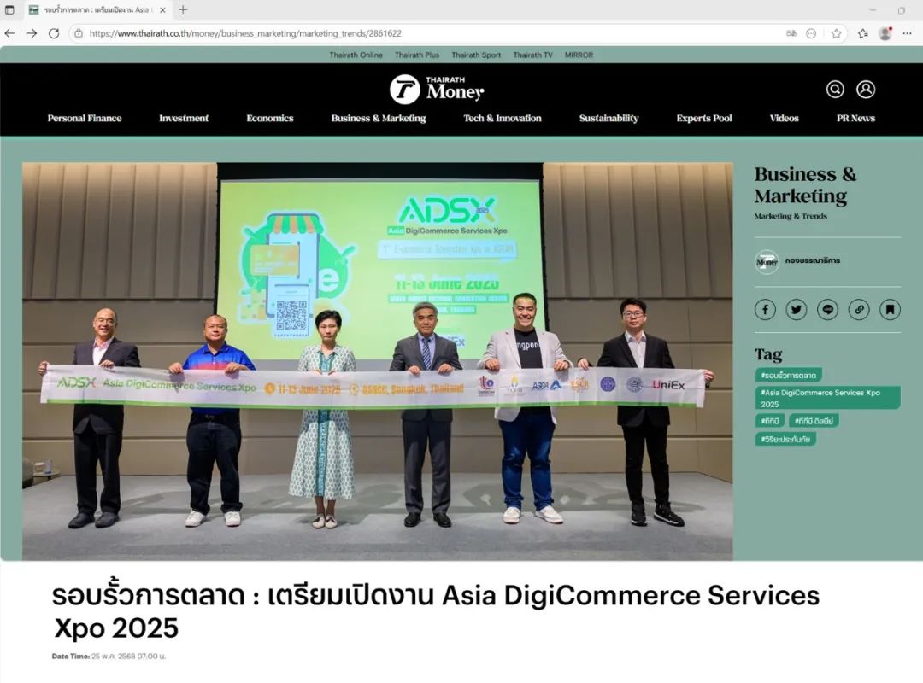Open the Thairath Online link
Screen dimensions: 923x683
click(356, 55)
